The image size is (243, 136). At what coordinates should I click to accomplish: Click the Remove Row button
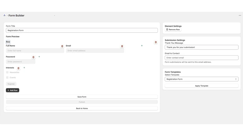[173, 30]
